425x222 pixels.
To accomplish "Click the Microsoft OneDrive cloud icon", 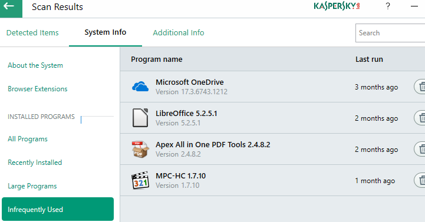I will [x=140, y=87].
